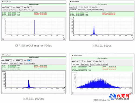Open the From port dropdown in the 其他主站-4ms window
The width and height of the screenshot is (135, 103).
click(79, 61)
